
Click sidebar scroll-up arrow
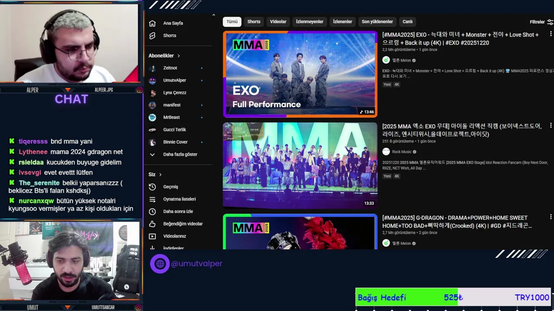pos(213,15)
